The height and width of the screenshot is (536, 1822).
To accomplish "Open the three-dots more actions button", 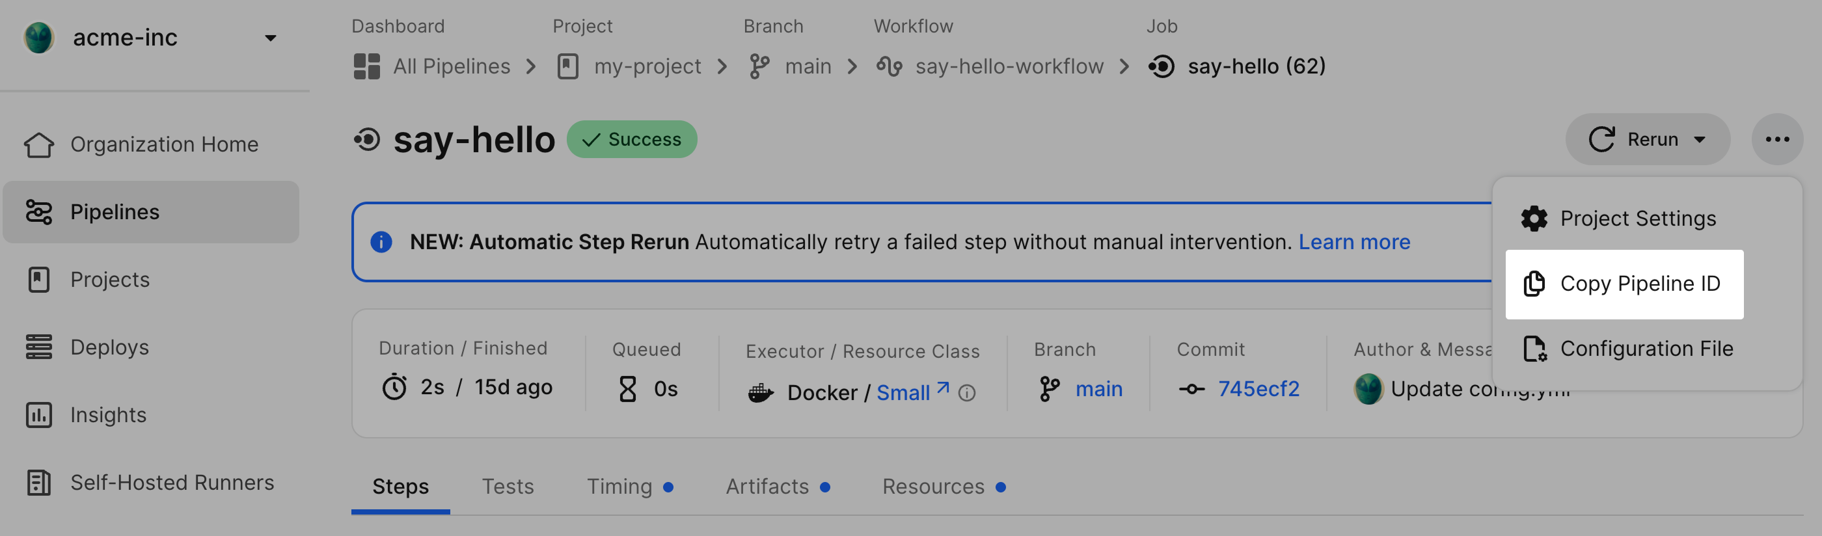I will coord(1776,139).
